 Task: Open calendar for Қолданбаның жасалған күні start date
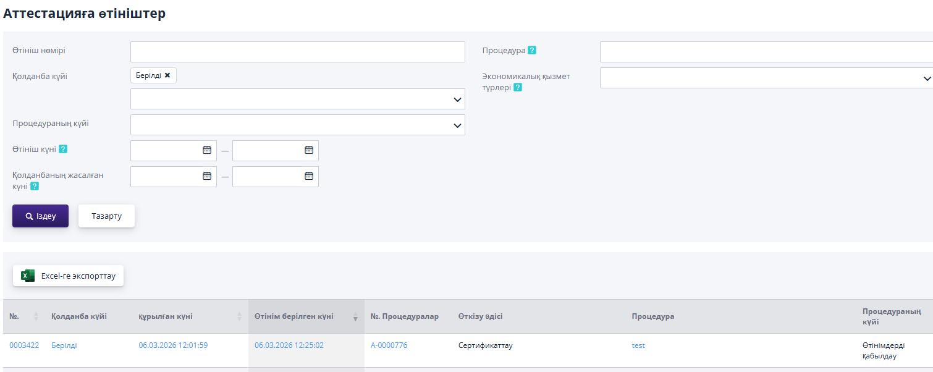(207, 176)
